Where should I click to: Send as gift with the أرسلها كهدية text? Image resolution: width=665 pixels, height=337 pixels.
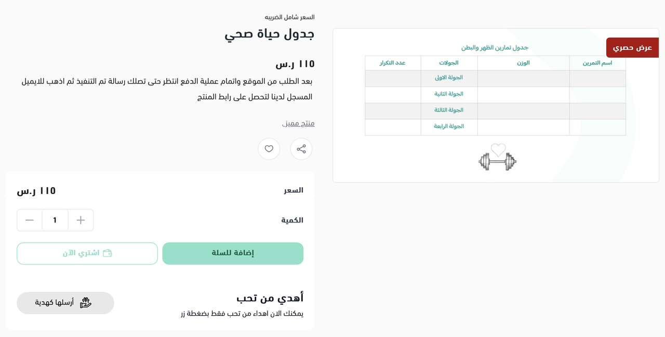[x=55, y=303]
